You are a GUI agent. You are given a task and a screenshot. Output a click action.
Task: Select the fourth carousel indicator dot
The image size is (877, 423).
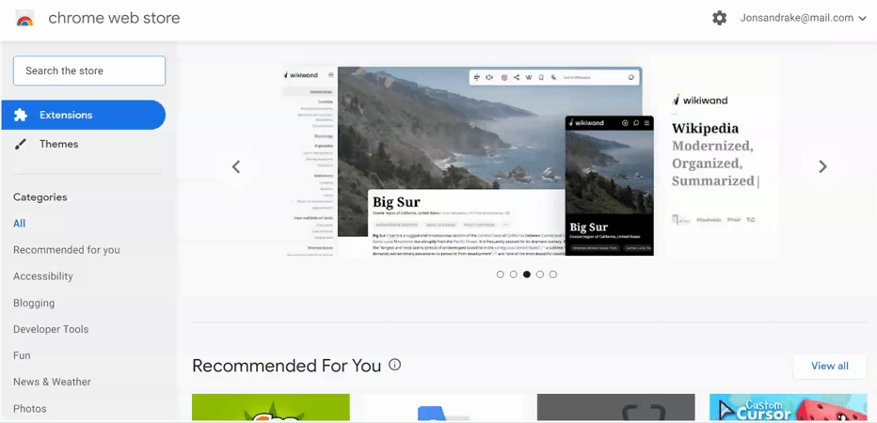(540, 274)
